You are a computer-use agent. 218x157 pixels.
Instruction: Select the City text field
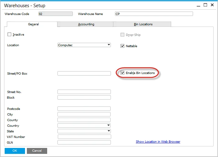click(84, 114)
